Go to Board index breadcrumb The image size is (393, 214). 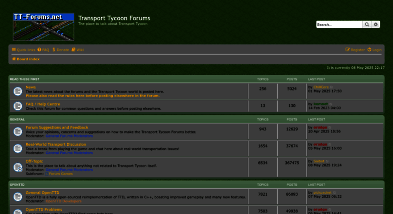pos(26,59)
